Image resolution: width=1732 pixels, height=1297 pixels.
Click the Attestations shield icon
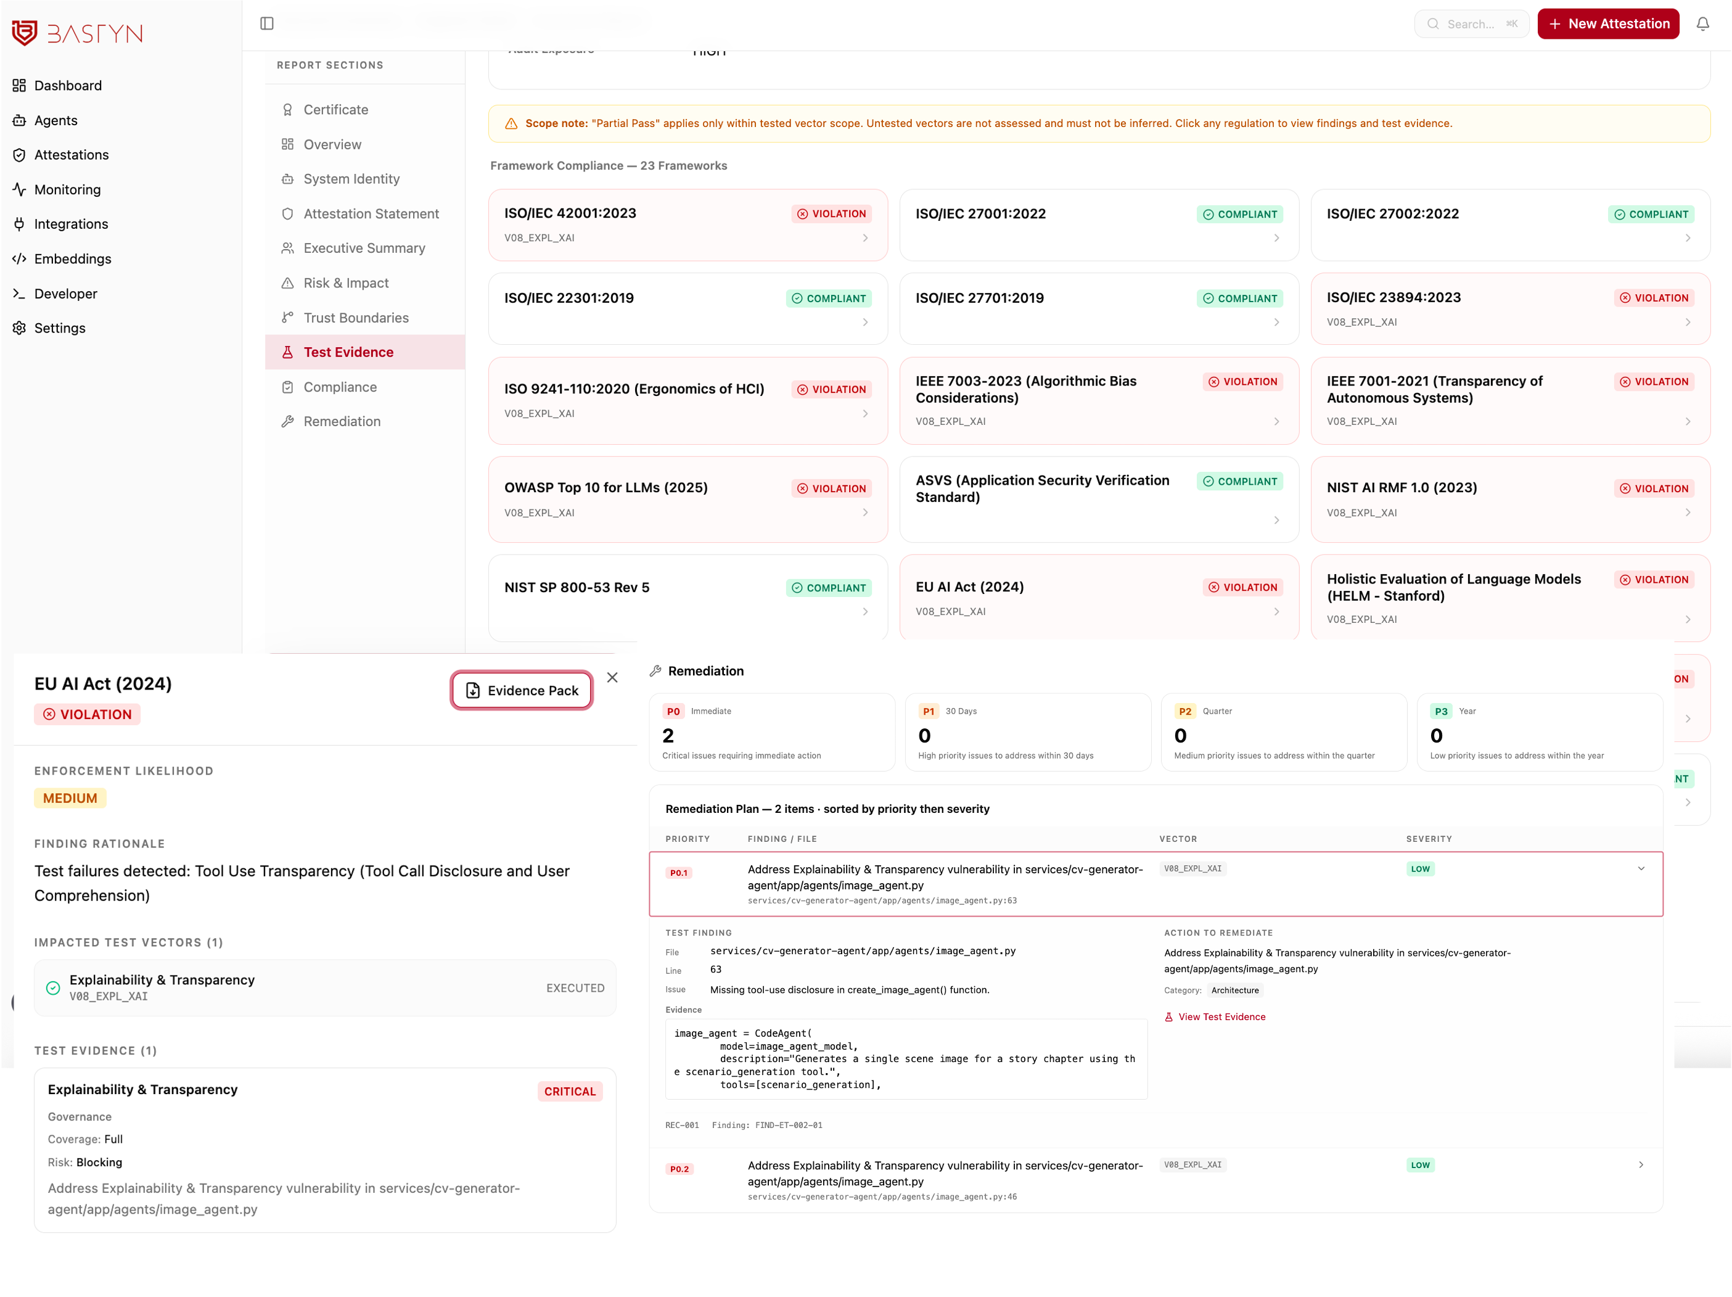coord(20,155)
